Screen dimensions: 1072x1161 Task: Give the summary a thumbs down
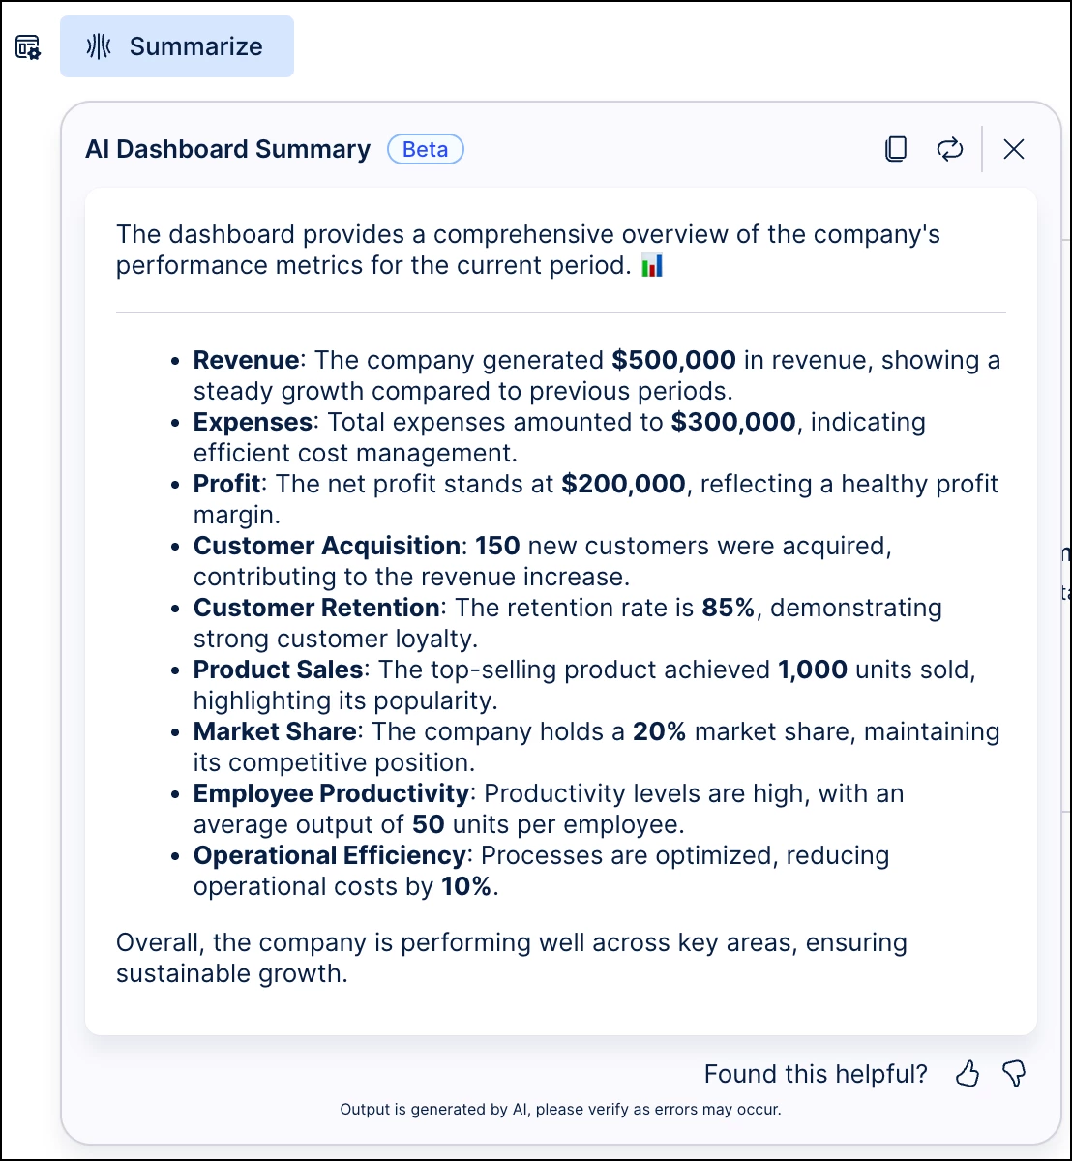pyautogui.click(x=1013, y=1073)
